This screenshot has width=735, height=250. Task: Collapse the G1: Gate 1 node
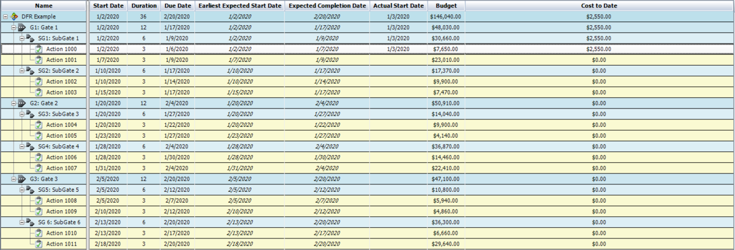click(x=13, y=27)
